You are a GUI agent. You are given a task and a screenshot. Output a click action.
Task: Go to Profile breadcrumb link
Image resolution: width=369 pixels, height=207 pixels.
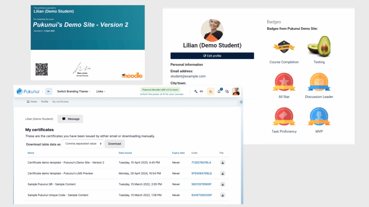coord(44,102)
